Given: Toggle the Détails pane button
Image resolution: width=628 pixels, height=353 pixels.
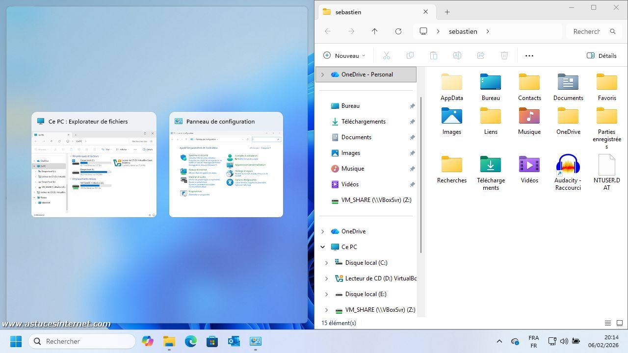Looking at the screenshot, I should click(x=602, y=55).
